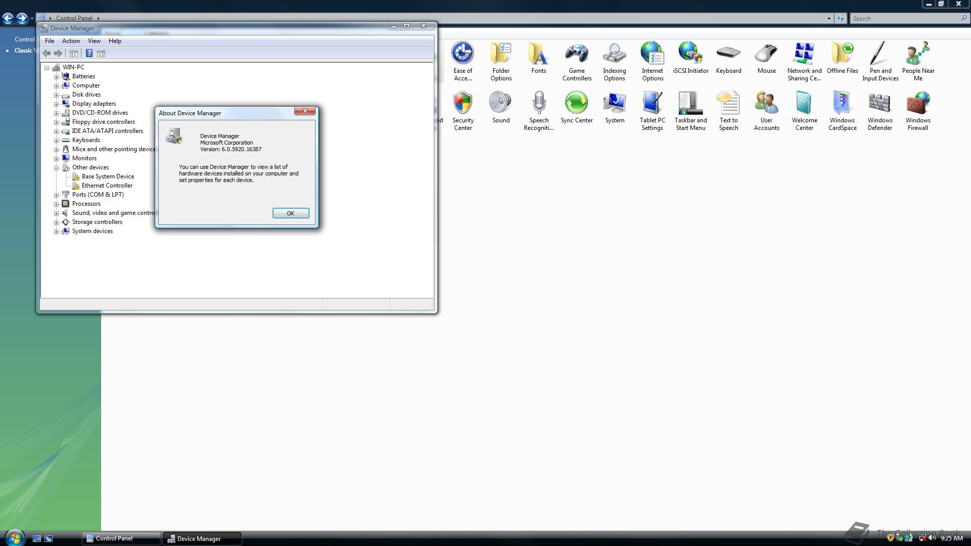Open People Near Me icon

coord(918,61)
